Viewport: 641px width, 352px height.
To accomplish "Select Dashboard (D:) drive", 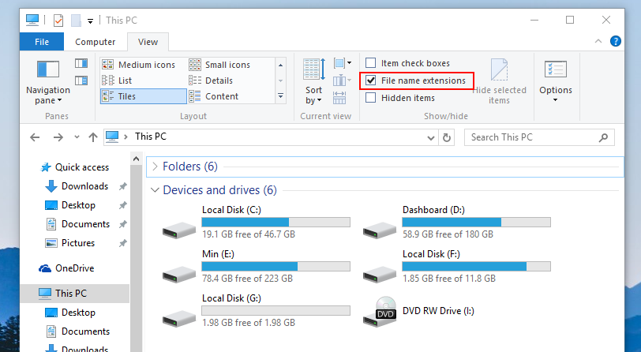I will 457,223.
